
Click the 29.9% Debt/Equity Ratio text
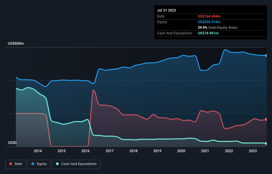[x=217, y=27]
